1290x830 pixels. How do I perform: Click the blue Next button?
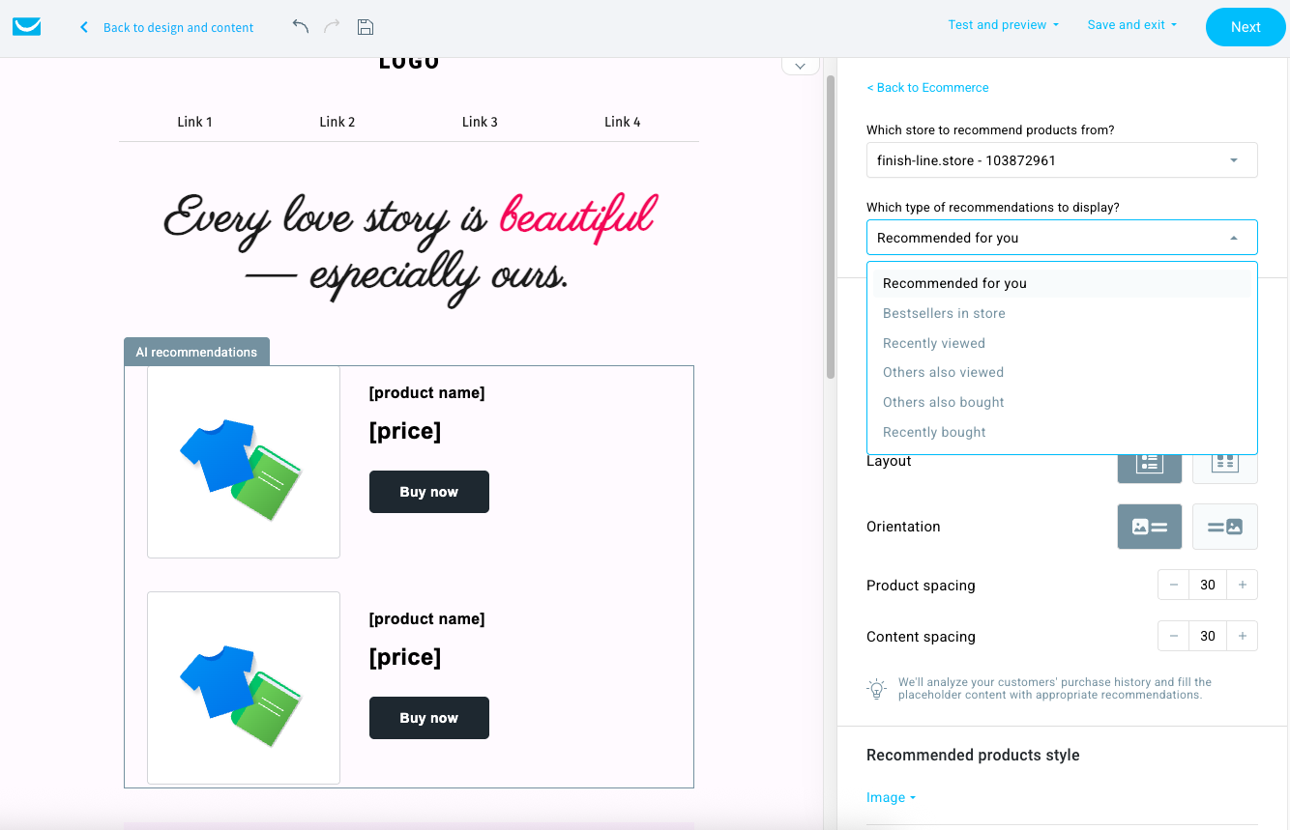click(1245, 27)
